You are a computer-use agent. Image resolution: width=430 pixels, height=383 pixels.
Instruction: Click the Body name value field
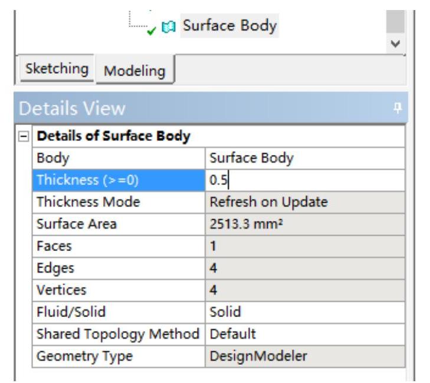304,159
